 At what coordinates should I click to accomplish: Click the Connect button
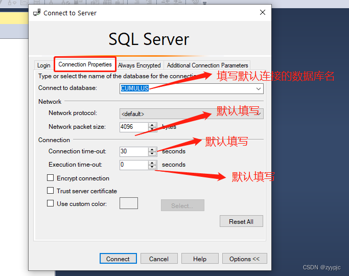(x=118, y=259)
